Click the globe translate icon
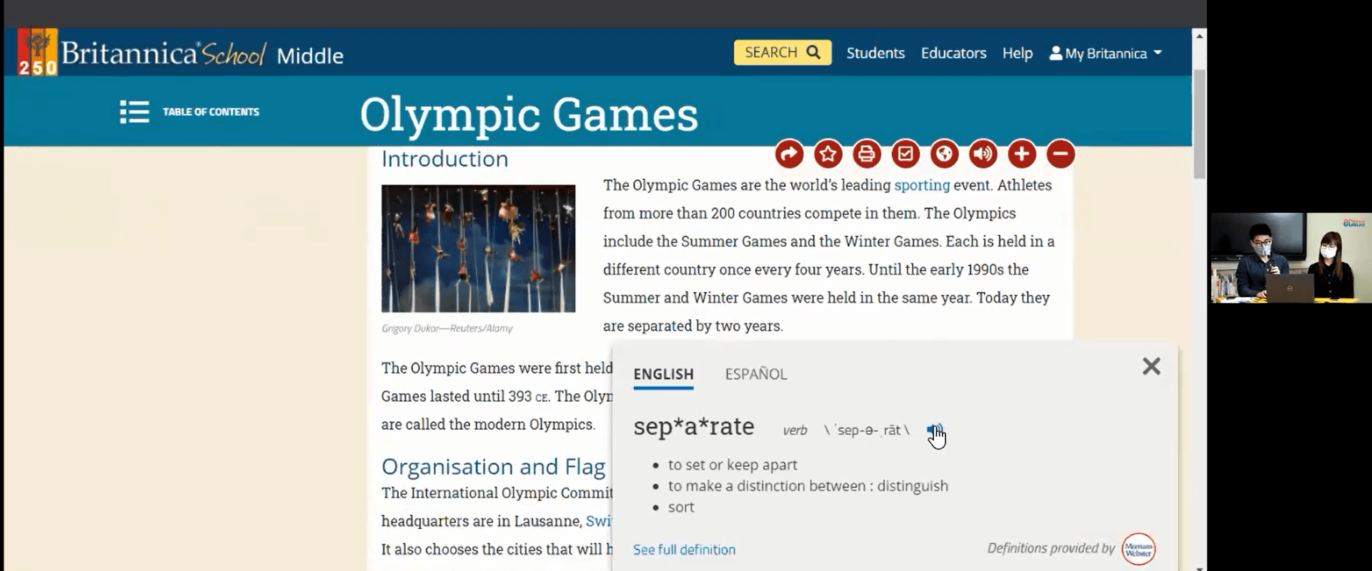This screenshot has width=1372, height=571. (944, 153)
